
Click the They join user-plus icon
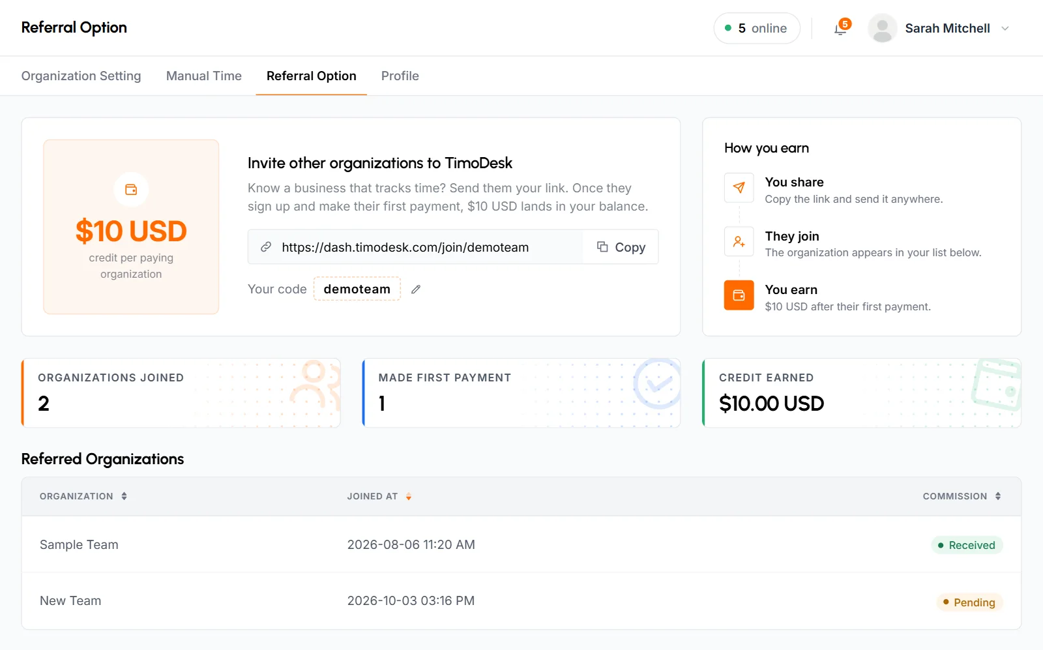click(x=739, y=242)
